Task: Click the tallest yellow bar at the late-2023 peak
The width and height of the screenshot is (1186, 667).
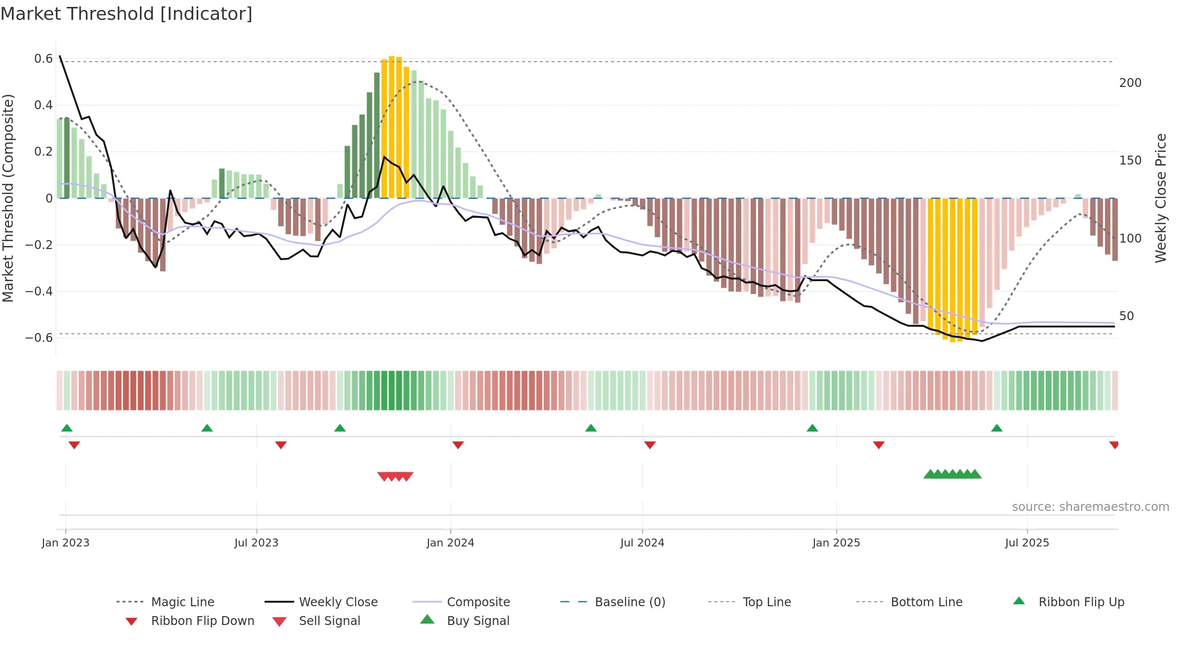Action: [391, 127]
